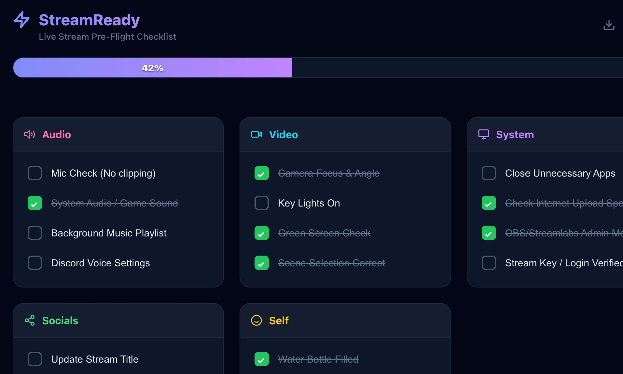Open the download/export checklist icon
This screenshot has width=623, height=374.
[609, 25]
